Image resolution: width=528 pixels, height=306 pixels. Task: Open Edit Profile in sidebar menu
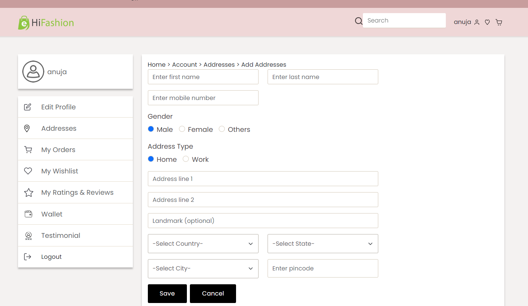point(75,107)
